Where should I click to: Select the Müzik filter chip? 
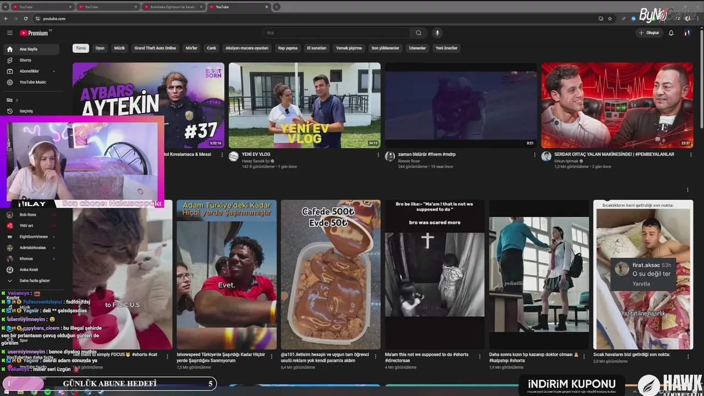(119, 48)
